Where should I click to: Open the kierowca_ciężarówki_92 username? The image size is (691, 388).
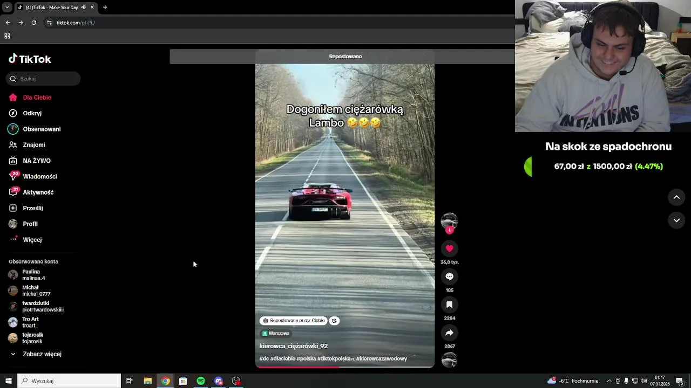(x=294, y=346)
